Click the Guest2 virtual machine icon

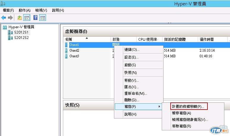66,50
